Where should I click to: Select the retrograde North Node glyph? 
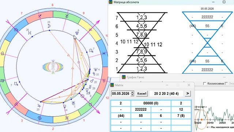(91, 51)
